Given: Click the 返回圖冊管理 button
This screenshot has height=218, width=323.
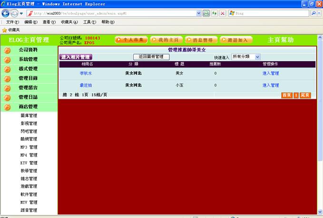Looking at the screenshot, I should (x=151, y=57).
